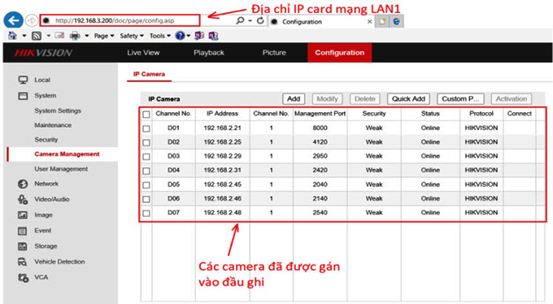Viewport: 553px width, 304px height.
Task: Check the box for camera D03
Action: [146, 157]
